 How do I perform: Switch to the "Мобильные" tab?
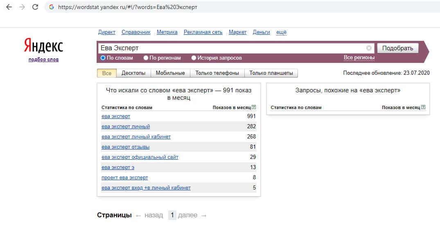click(171, 73)
